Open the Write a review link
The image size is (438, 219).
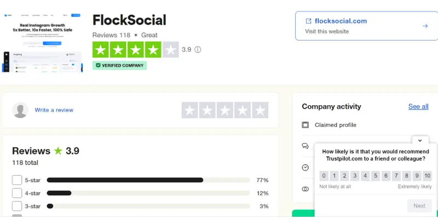point(54,110)
